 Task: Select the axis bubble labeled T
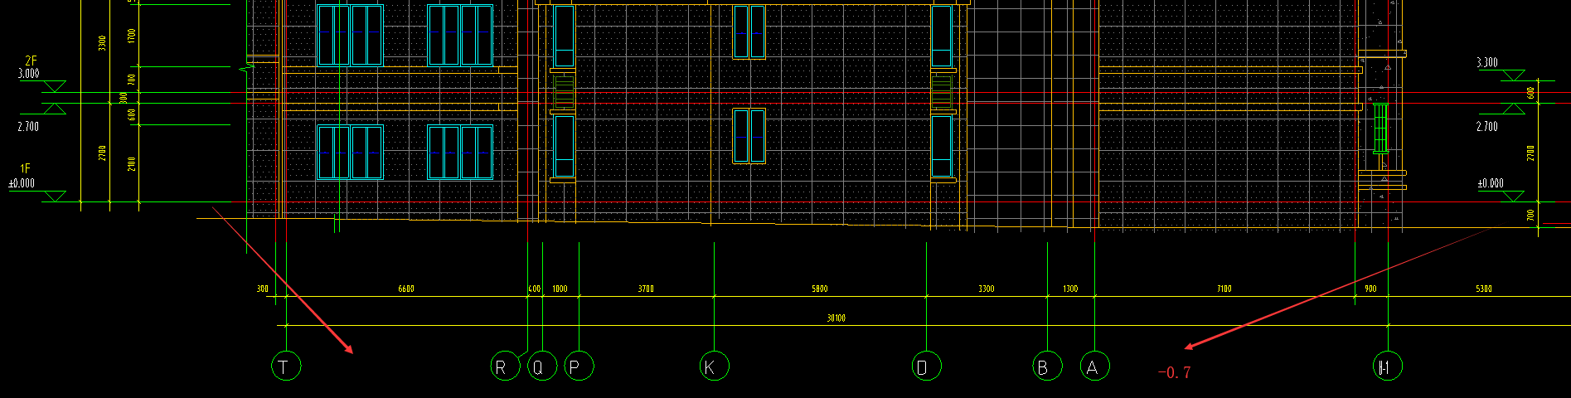286,366
